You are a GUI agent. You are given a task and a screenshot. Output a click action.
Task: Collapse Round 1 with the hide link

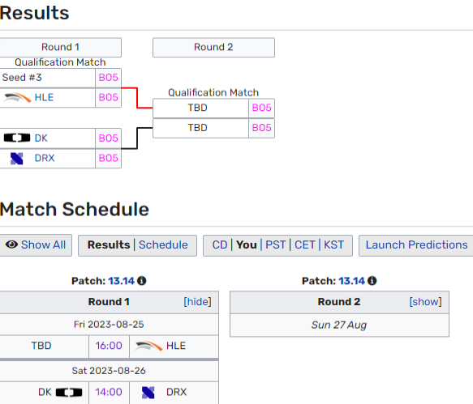tap(198, 302)
